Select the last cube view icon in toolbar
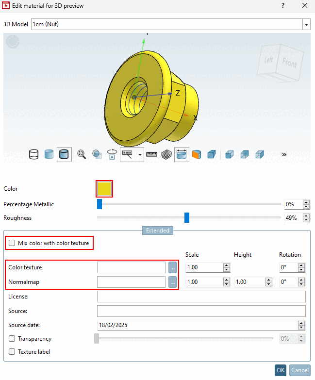The height and width of the screenshot is (380, 315). (x=260, y=154)
